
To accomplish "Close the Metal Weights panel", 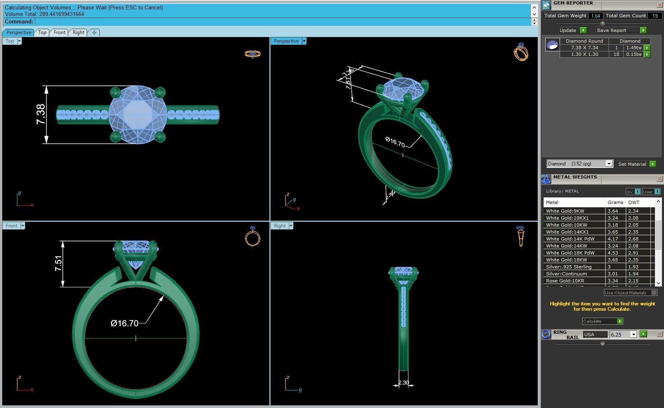I will click(x=659, y=179).
